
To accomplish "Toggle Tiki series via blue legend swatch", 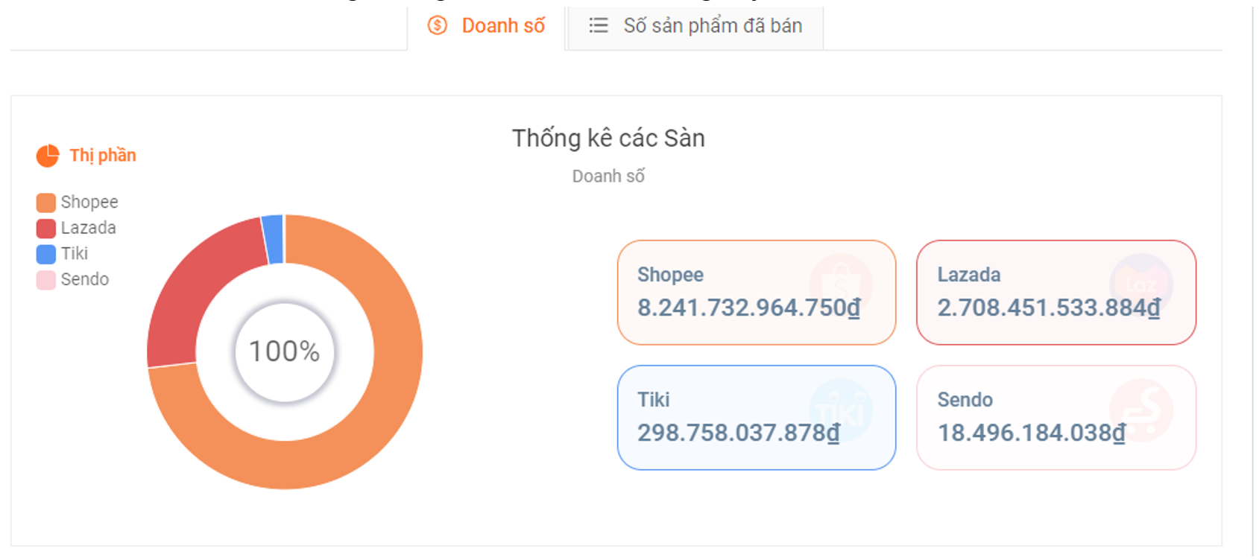I will coord(46,254).
